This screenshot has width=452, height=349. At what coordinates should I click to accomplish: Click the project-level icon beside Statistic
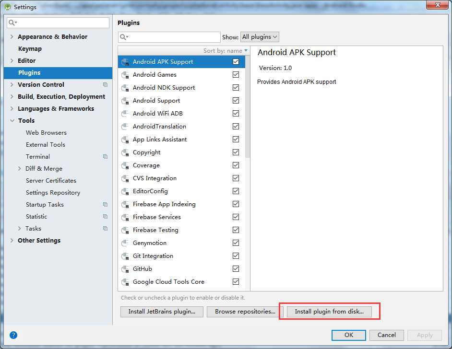pyautogui.click(x=105, y=217)
